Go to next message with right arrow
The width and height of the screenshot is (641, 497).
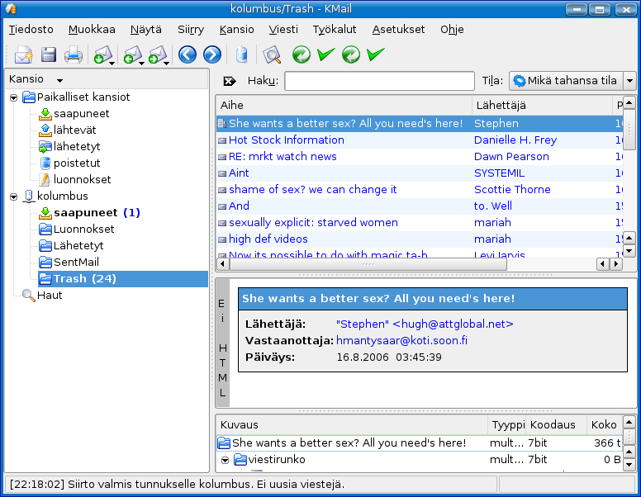pyautogui.click(x=212, y=55)
